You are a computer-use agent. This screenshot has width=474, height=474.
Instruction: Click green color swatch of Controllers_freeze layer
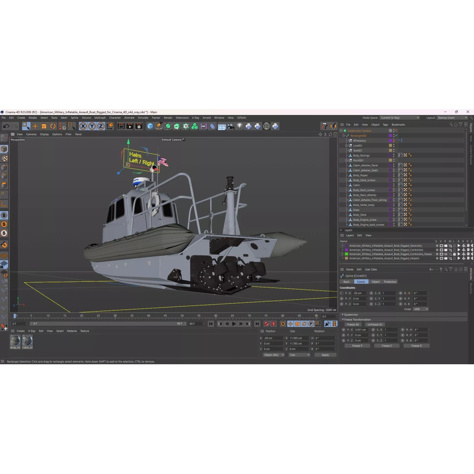(x=346, y=254)
